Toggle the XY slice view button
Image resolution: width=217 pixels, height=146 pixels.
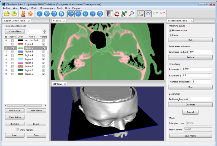coord(78,14)
